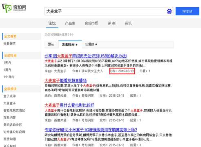Click the 奇珀网 logo

(x=14, y=8)
